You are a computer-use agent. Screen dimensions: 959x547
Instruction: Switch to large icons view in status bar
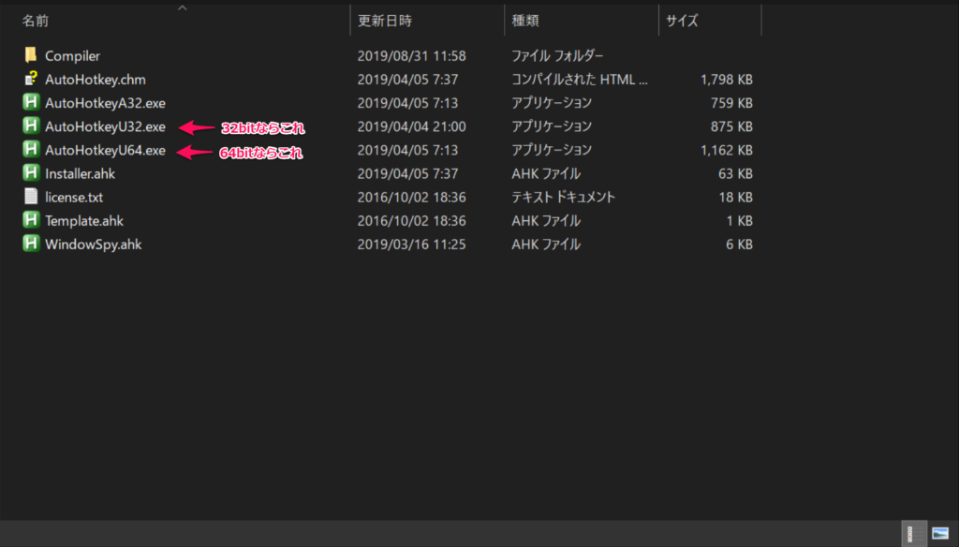click(x=939, y=534)
